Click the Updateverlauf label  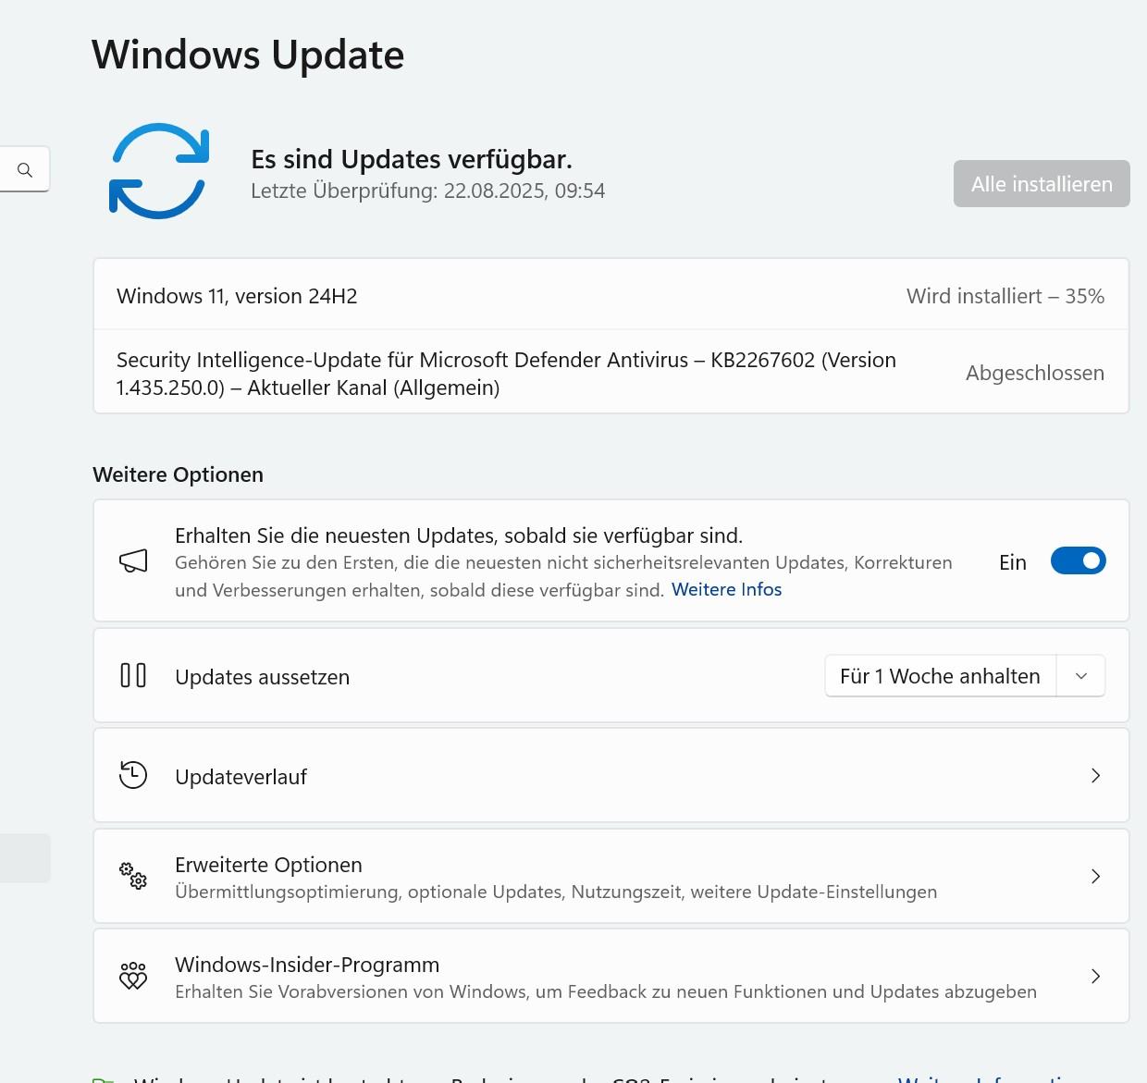point(240,777)
